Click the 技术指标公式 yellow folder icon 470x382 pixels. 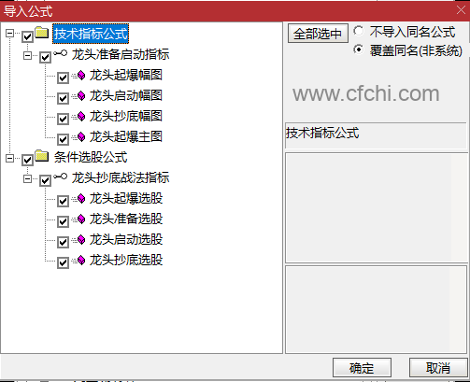pos(42,33)
